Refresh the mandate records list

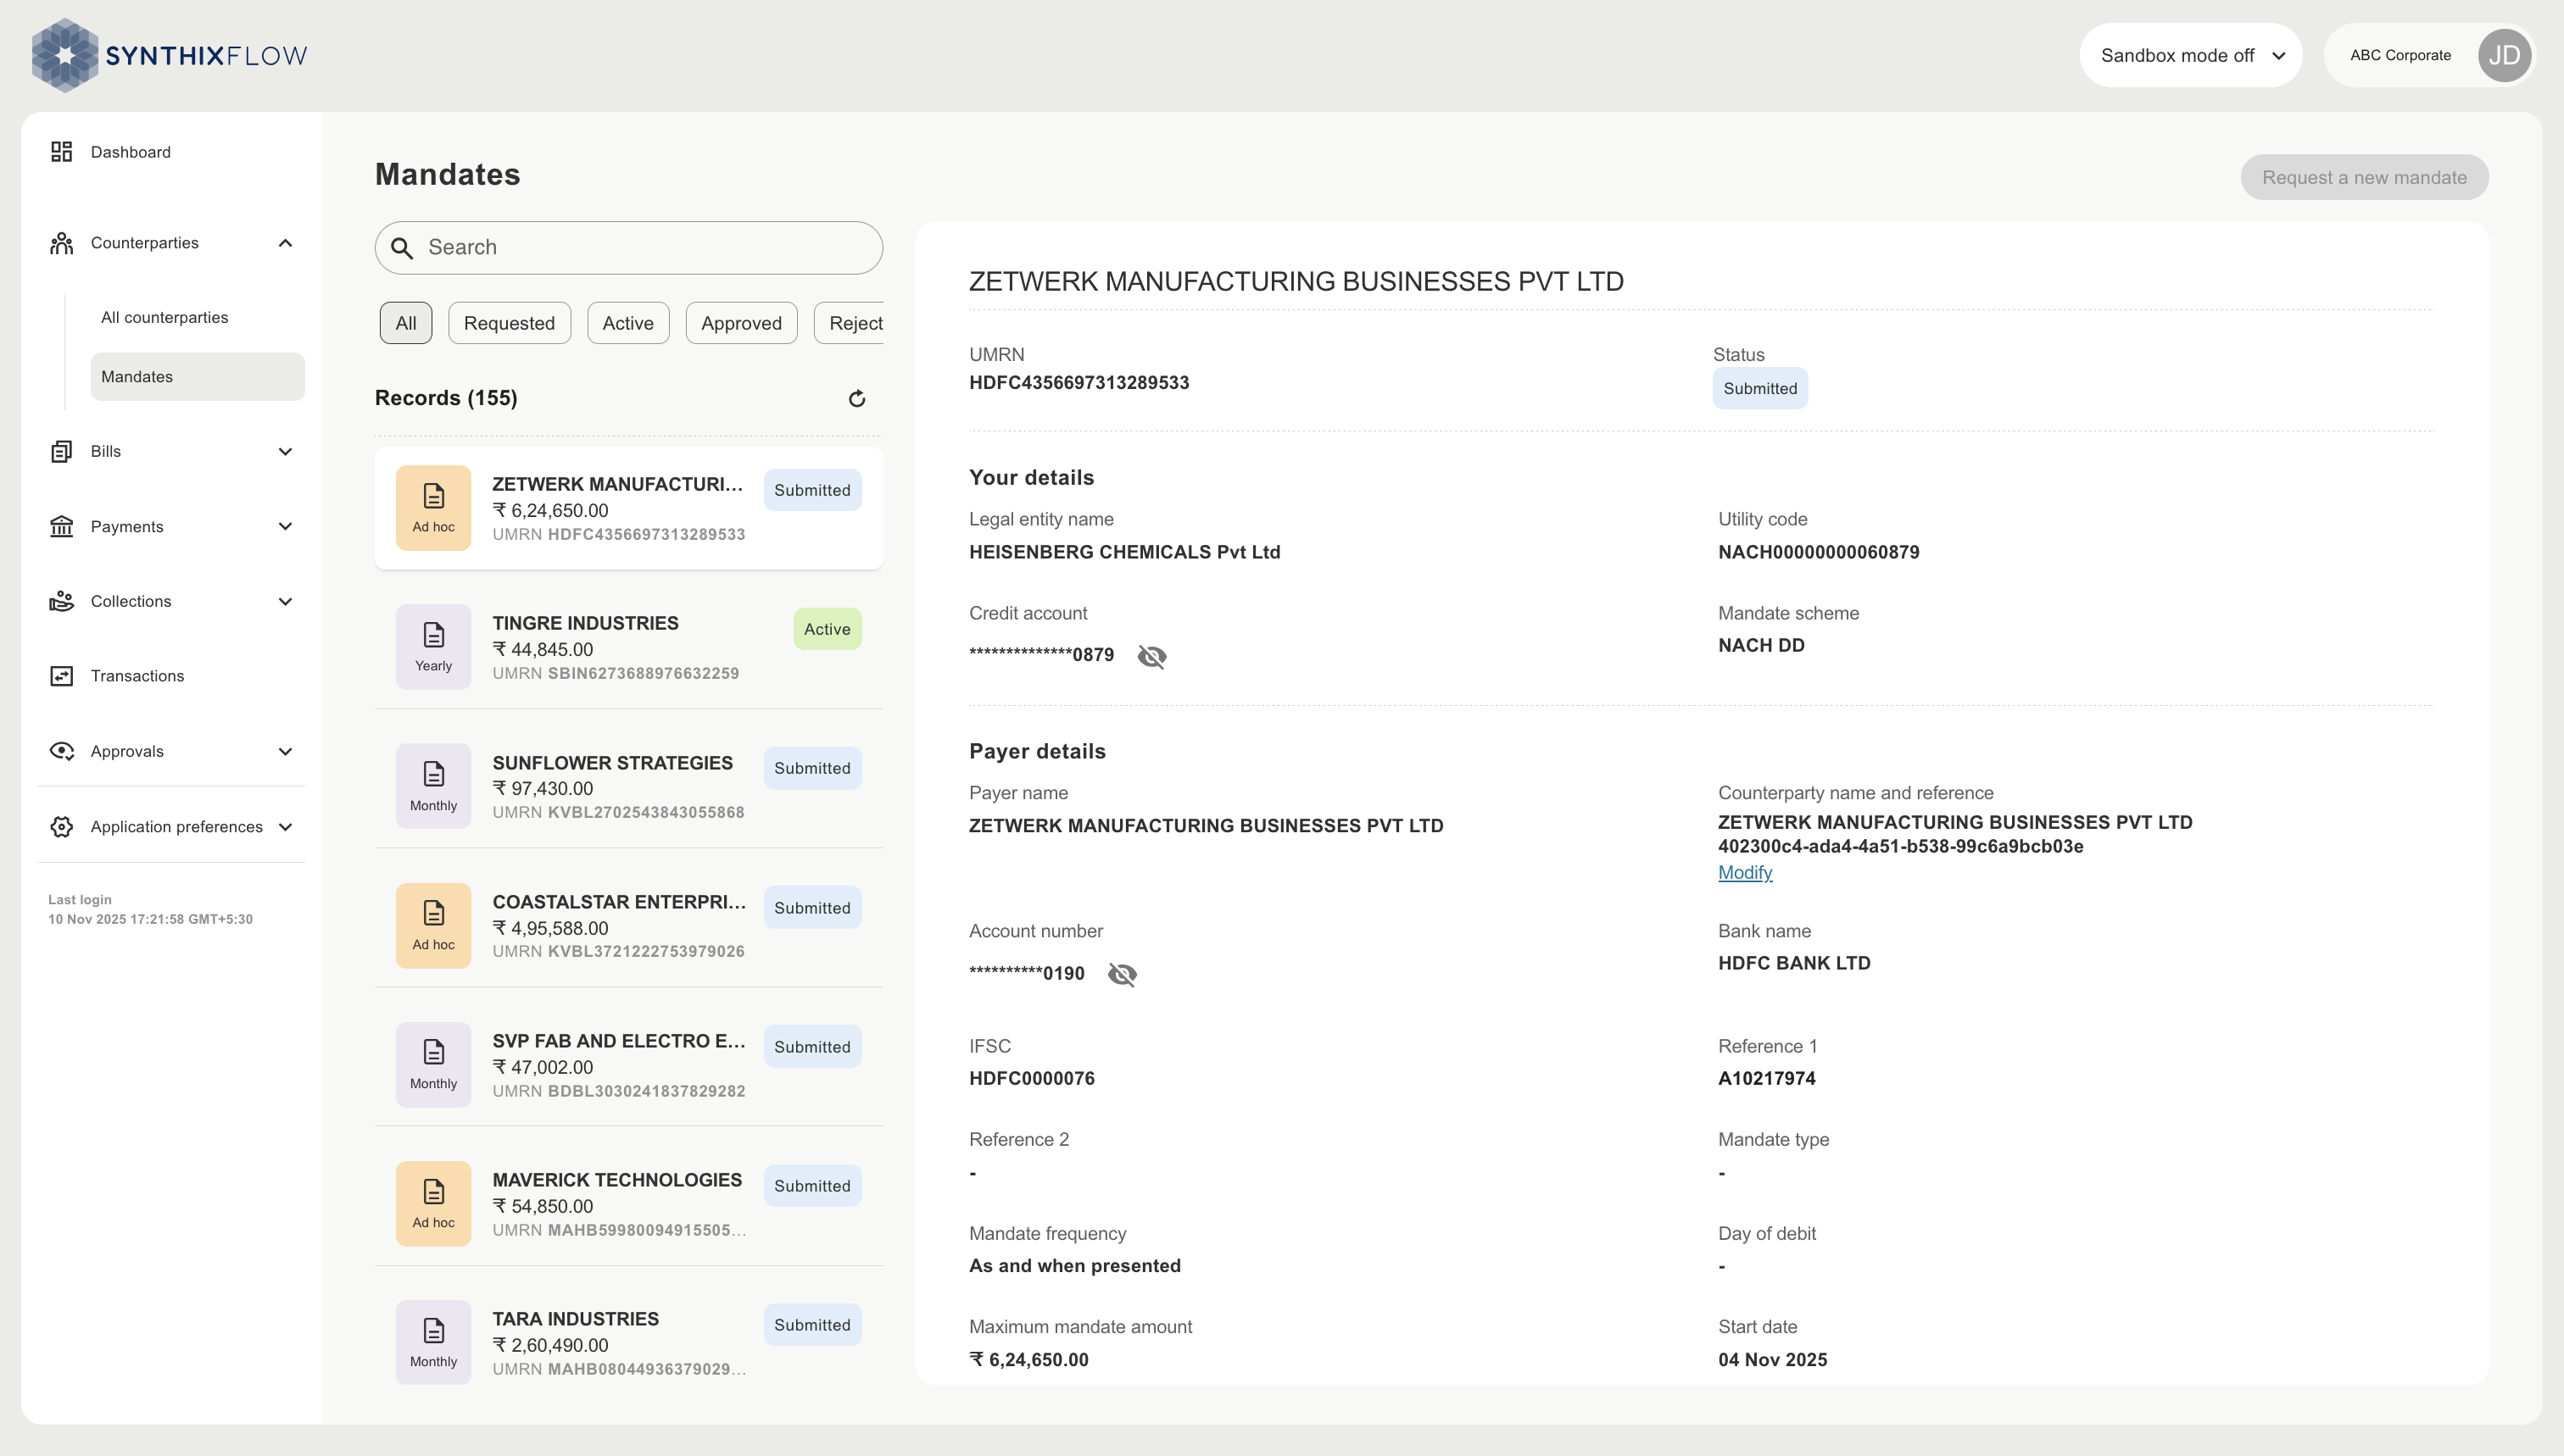[857, 399]
